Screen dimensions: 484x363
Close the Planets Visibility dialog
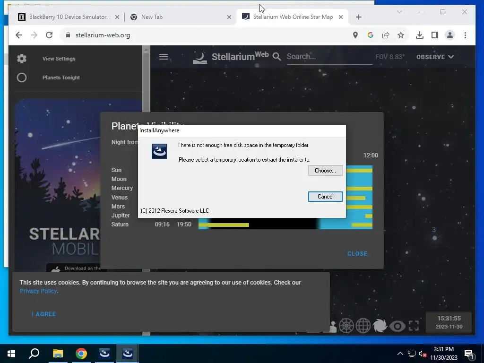coord(357,254)
